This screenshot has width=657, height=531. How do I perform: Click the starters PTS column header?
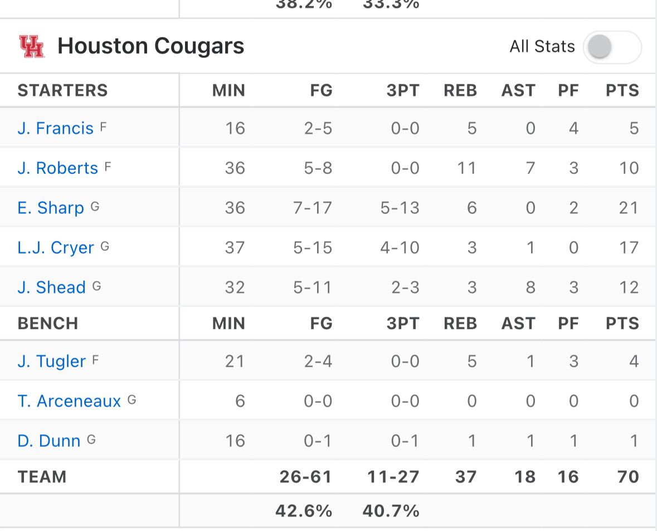622,90
